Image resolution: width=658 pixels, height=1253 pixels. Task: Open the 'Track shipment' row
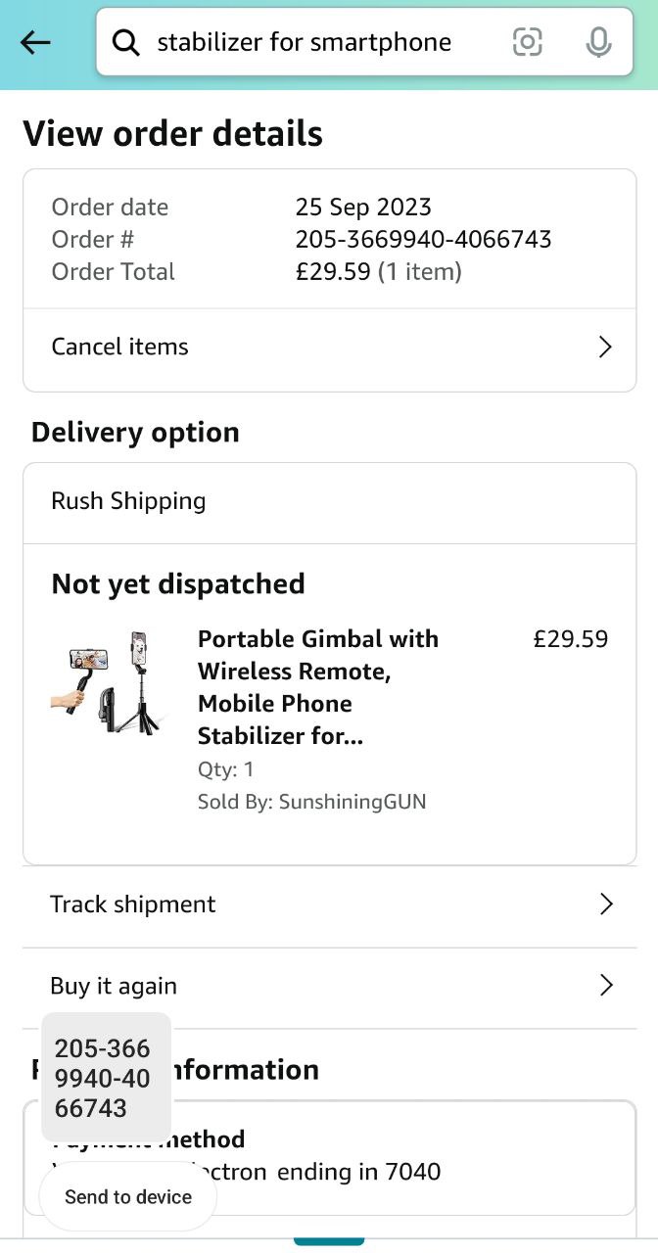click(x=133, y=904)
